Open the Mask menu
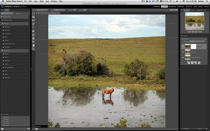The height and width of the screenshot is (131, 210). click(x=42, y=1)
